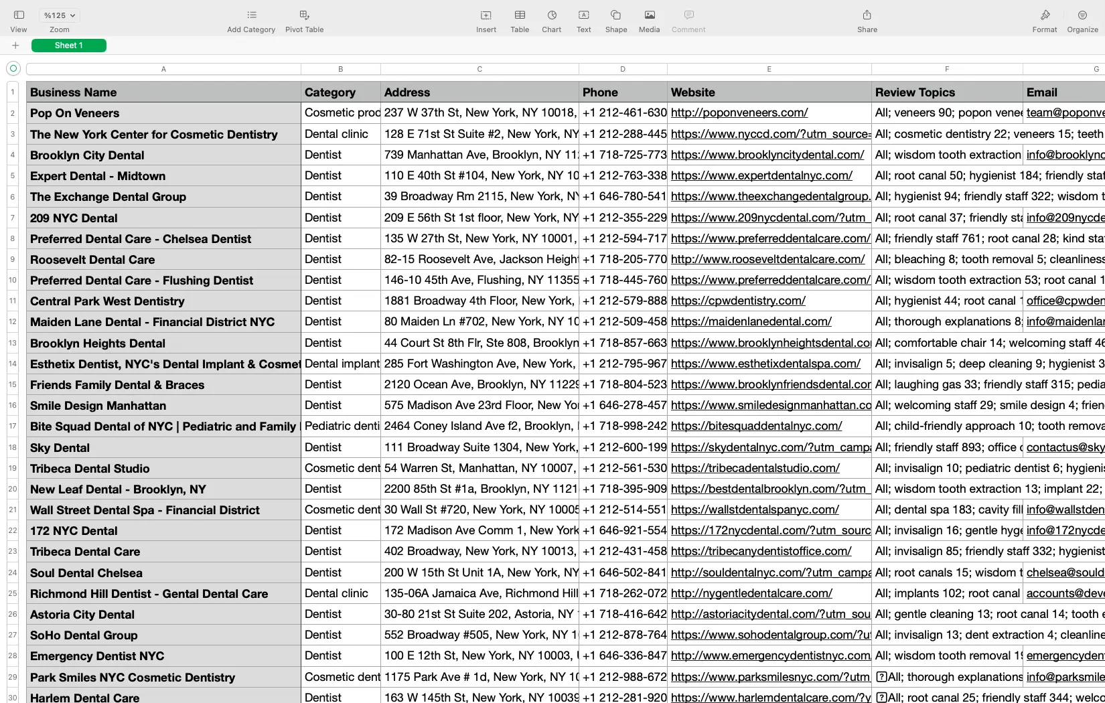Add a new sheet with plus button
Screen dimensions: 1105x703
(x=15, y=46)
